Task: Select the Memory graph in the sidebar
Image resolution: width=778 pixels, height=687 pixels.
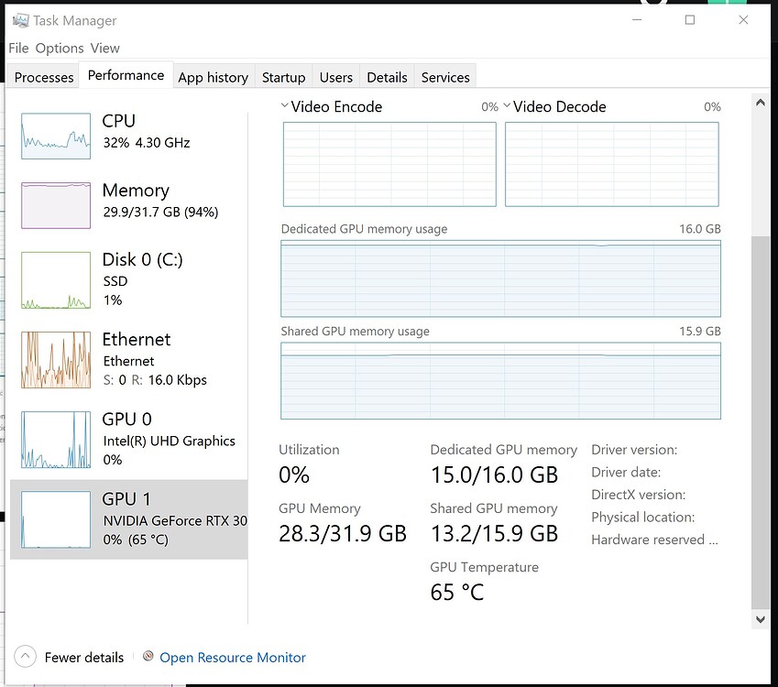Action: click(x=55, y=205)
